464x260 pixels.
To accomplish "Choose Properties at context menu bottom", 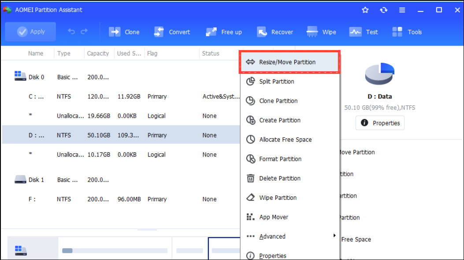I will pyautogui.click(x=290, y=255).
